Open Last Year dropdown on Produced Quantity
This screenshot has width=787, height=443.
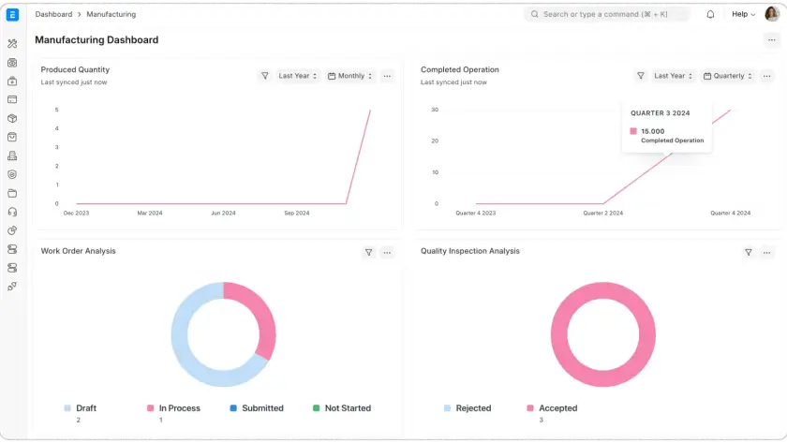[x=298, y=76]
